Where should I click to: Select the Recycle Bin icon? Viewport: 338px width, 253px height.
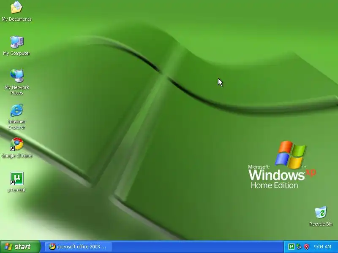(x=321, y=213)
